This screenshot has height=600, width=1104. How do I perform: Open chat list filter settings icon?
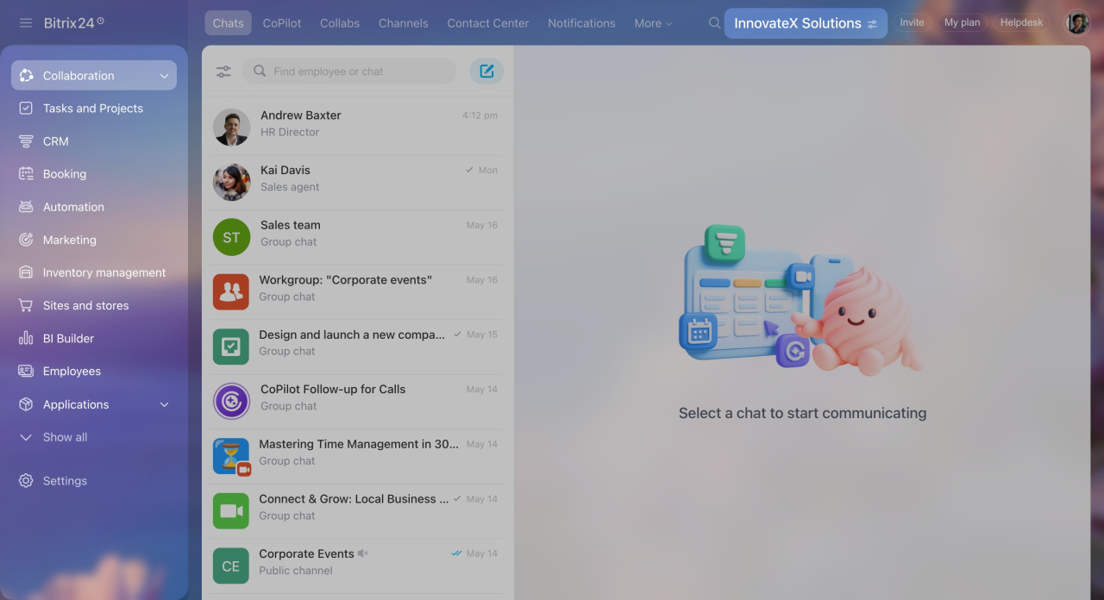point(223,72)
